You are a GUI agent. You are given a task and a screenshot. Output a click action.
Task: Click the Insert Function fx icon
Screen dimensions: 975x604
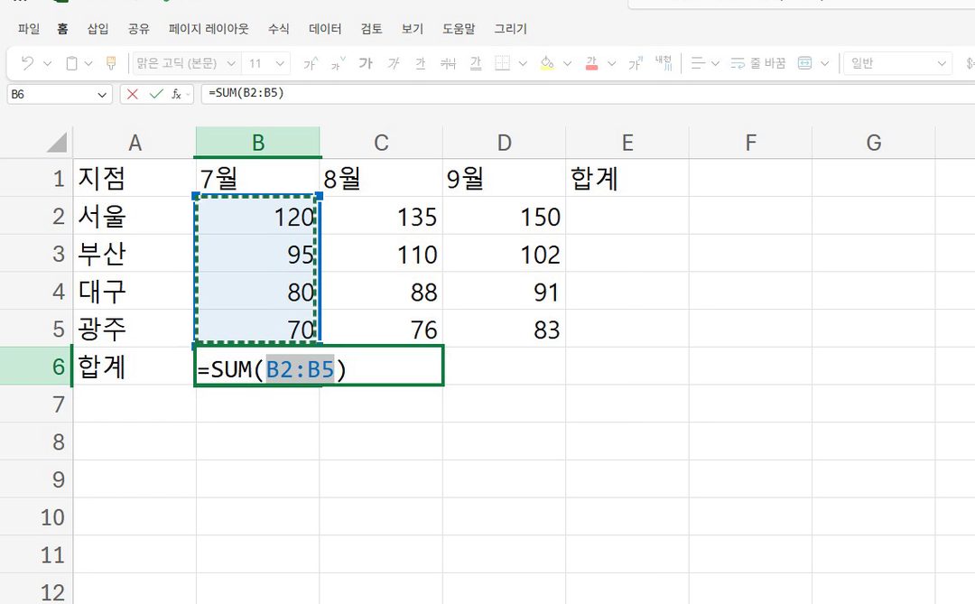(177, 95)
